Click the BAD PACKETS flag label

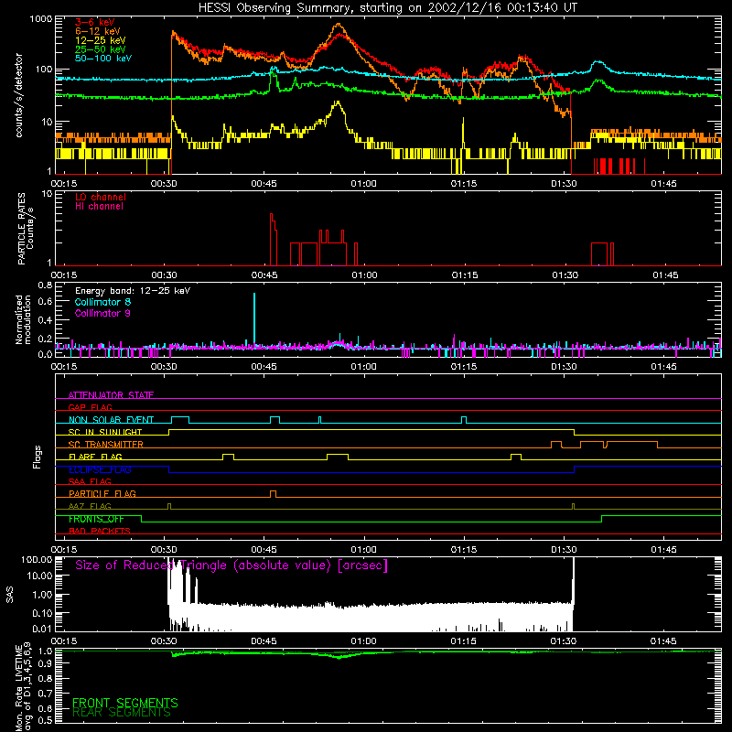point(100,531)
